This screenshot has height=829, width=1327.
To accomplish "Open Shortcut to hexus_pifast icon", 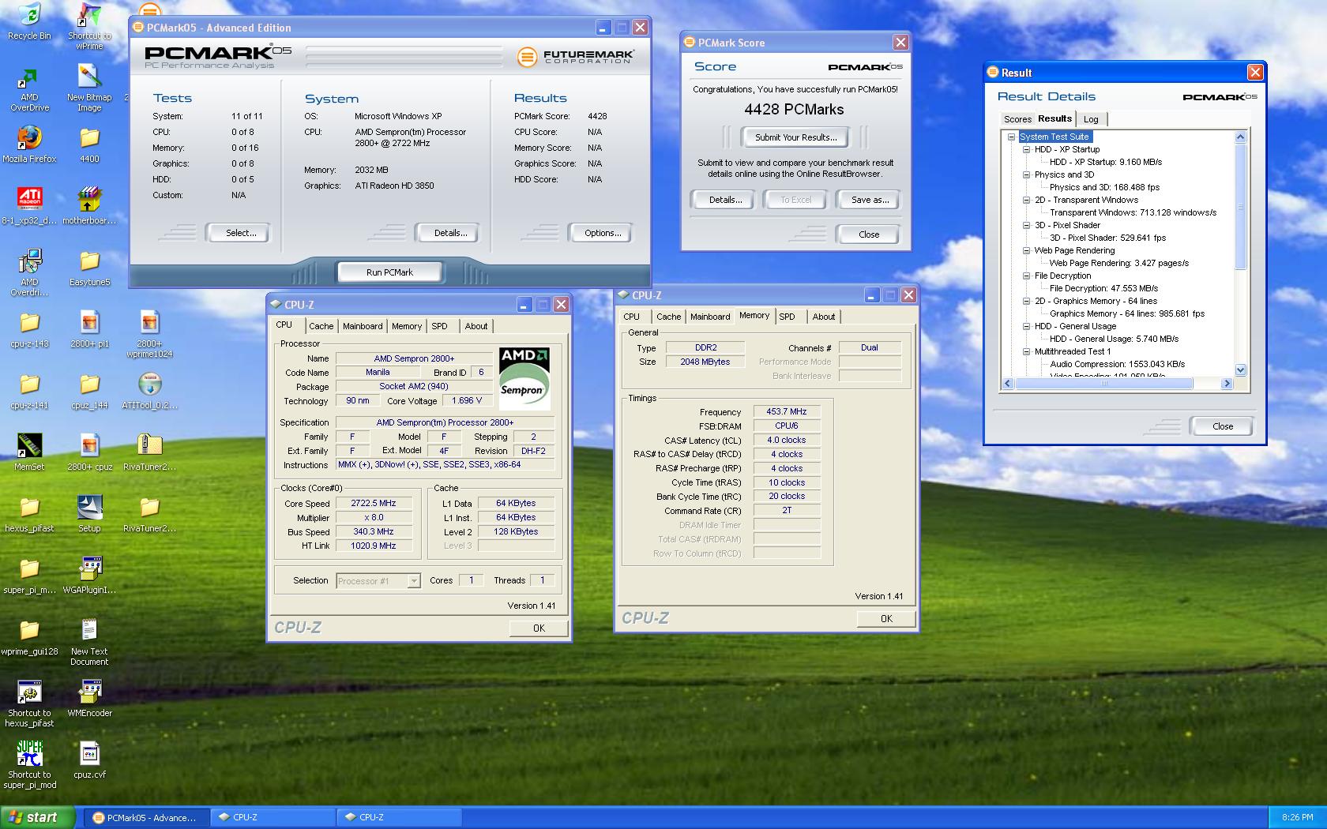I will tap(29, 703).
